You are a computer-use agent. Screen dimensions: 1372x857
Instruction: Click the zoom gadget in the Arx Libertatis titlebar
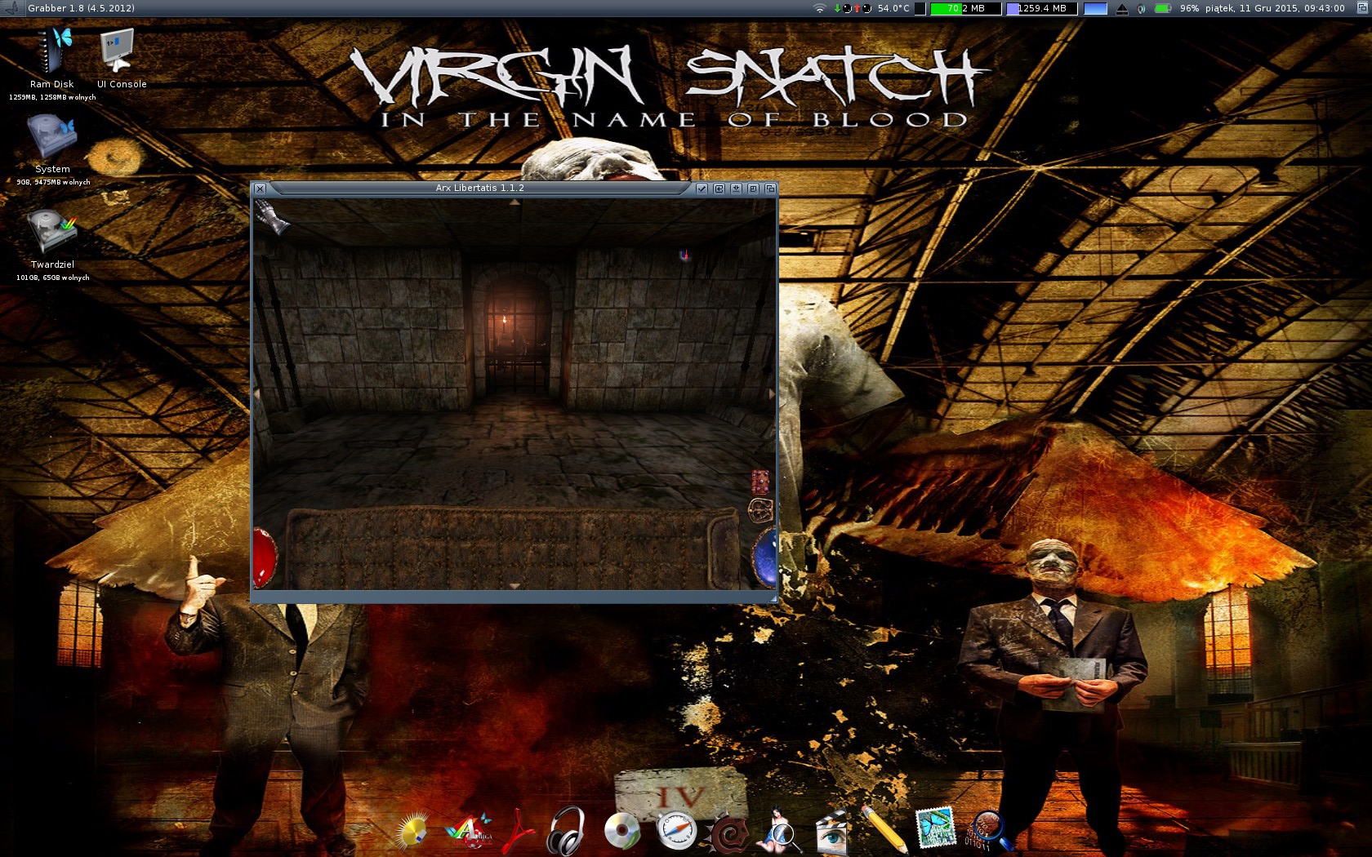(x=753, y=189)
